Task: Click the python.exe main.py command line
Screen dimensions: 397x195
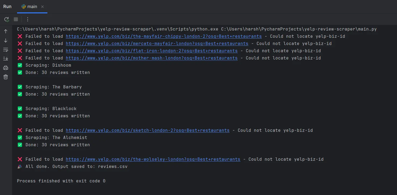Action: tap(197, 29)
